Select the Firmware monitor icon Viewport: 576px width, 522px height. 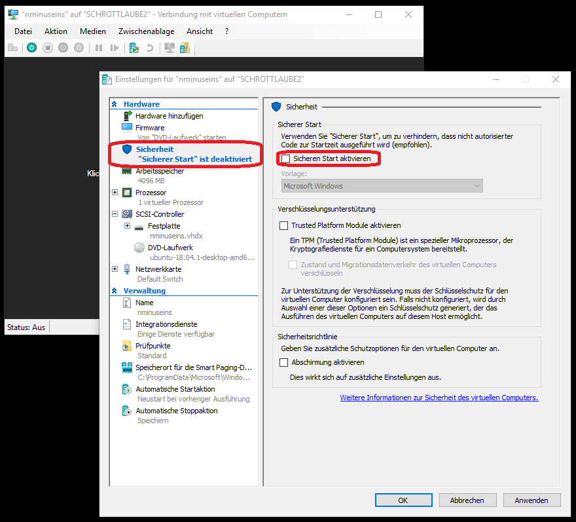click(127, 128)
